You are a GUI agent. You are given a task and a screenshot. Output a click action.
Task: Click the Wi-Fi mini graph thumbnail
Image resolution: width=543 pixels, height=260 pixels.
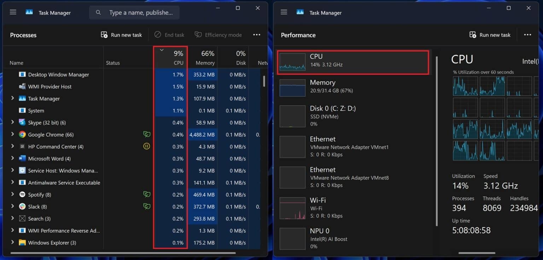click(292, 208)
